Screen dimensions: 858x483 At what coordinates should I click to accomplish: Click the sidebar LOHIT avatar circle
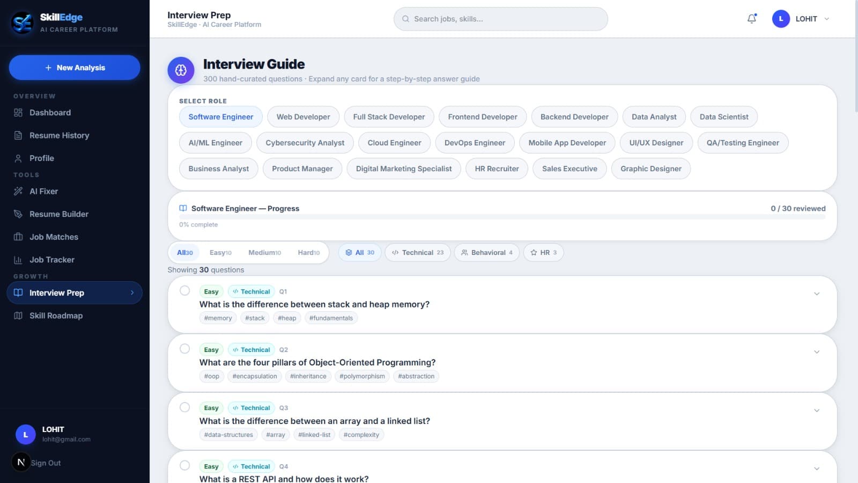[25, 434]
